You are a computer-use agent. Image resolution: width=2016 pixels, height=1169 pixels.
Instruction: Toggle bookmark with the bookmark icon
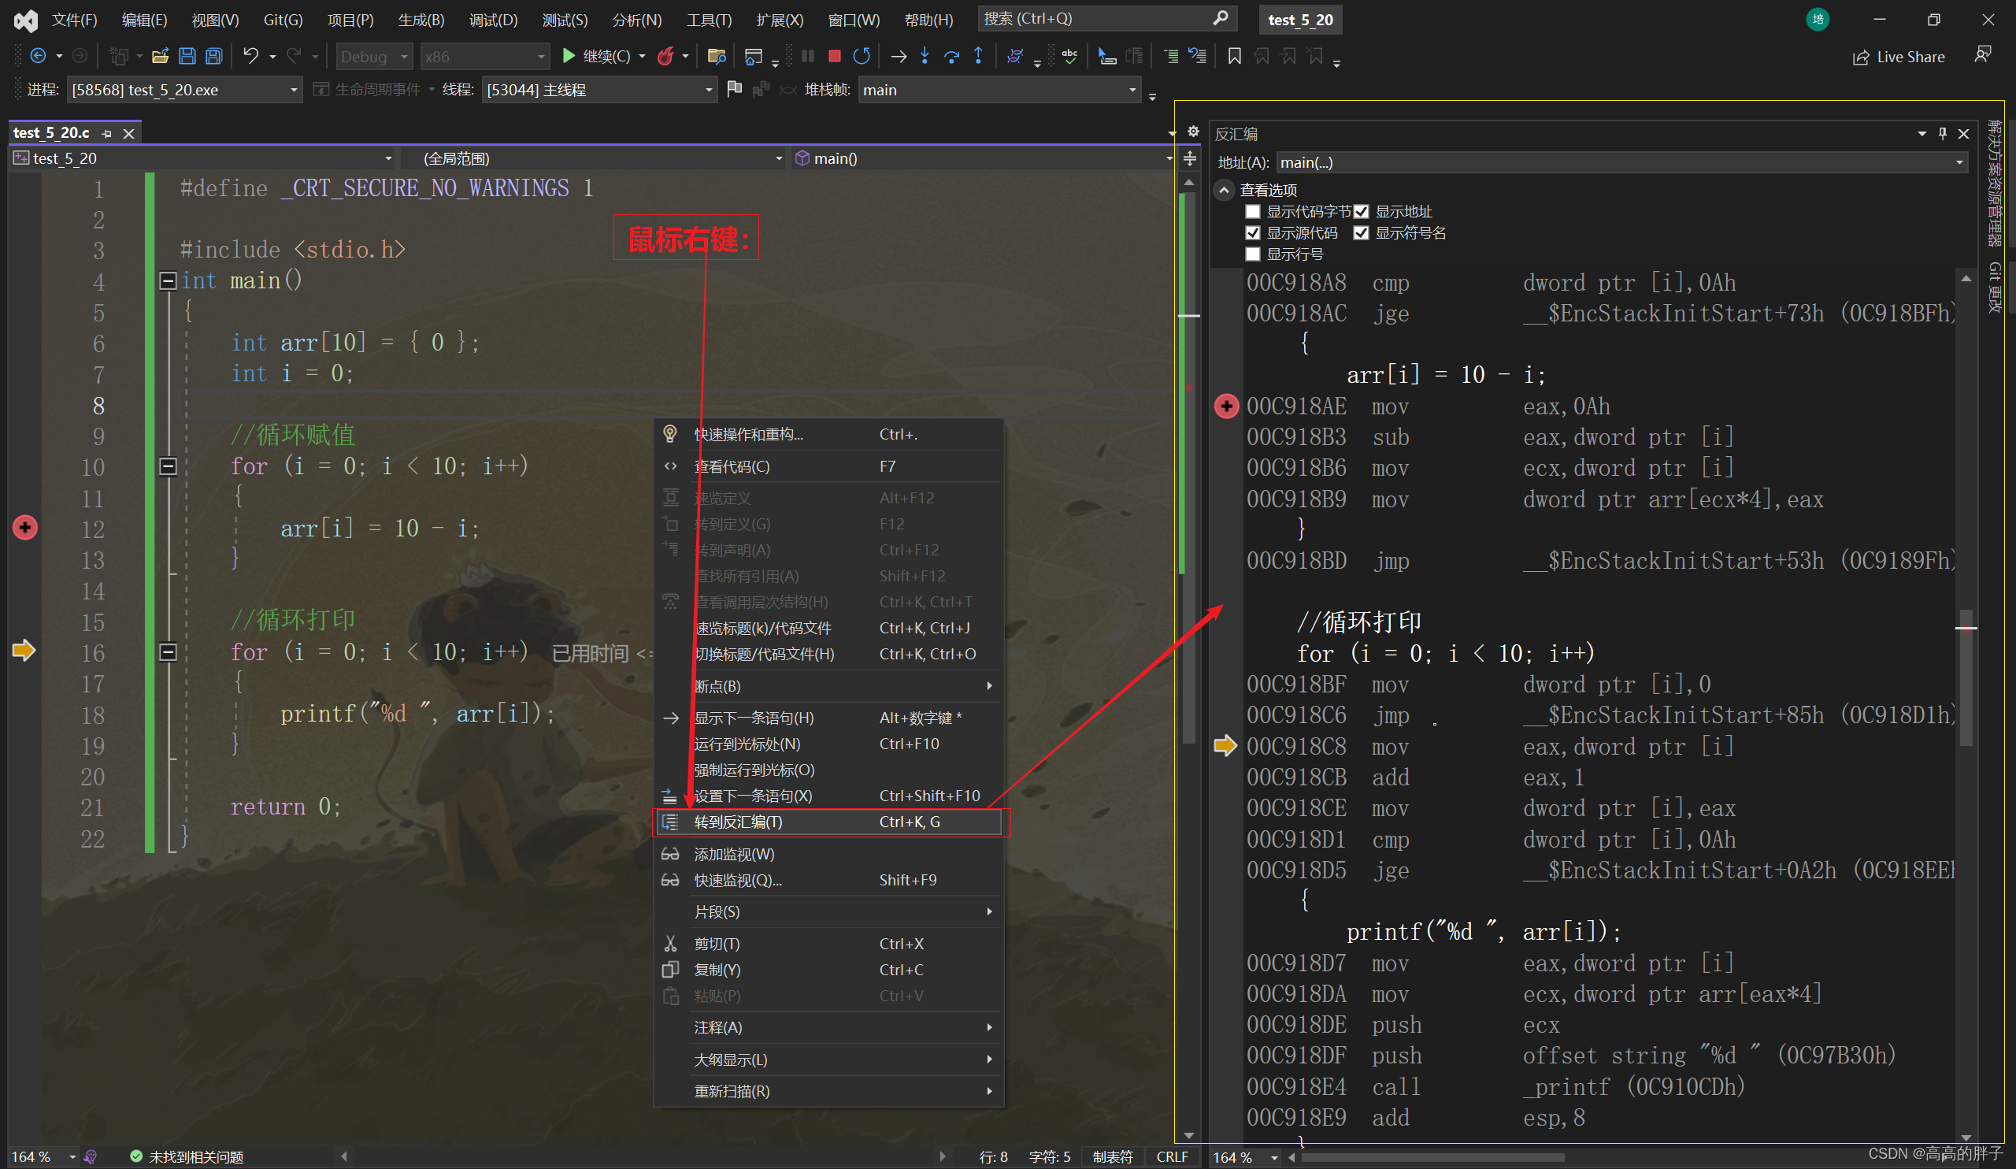[1234, 56]
